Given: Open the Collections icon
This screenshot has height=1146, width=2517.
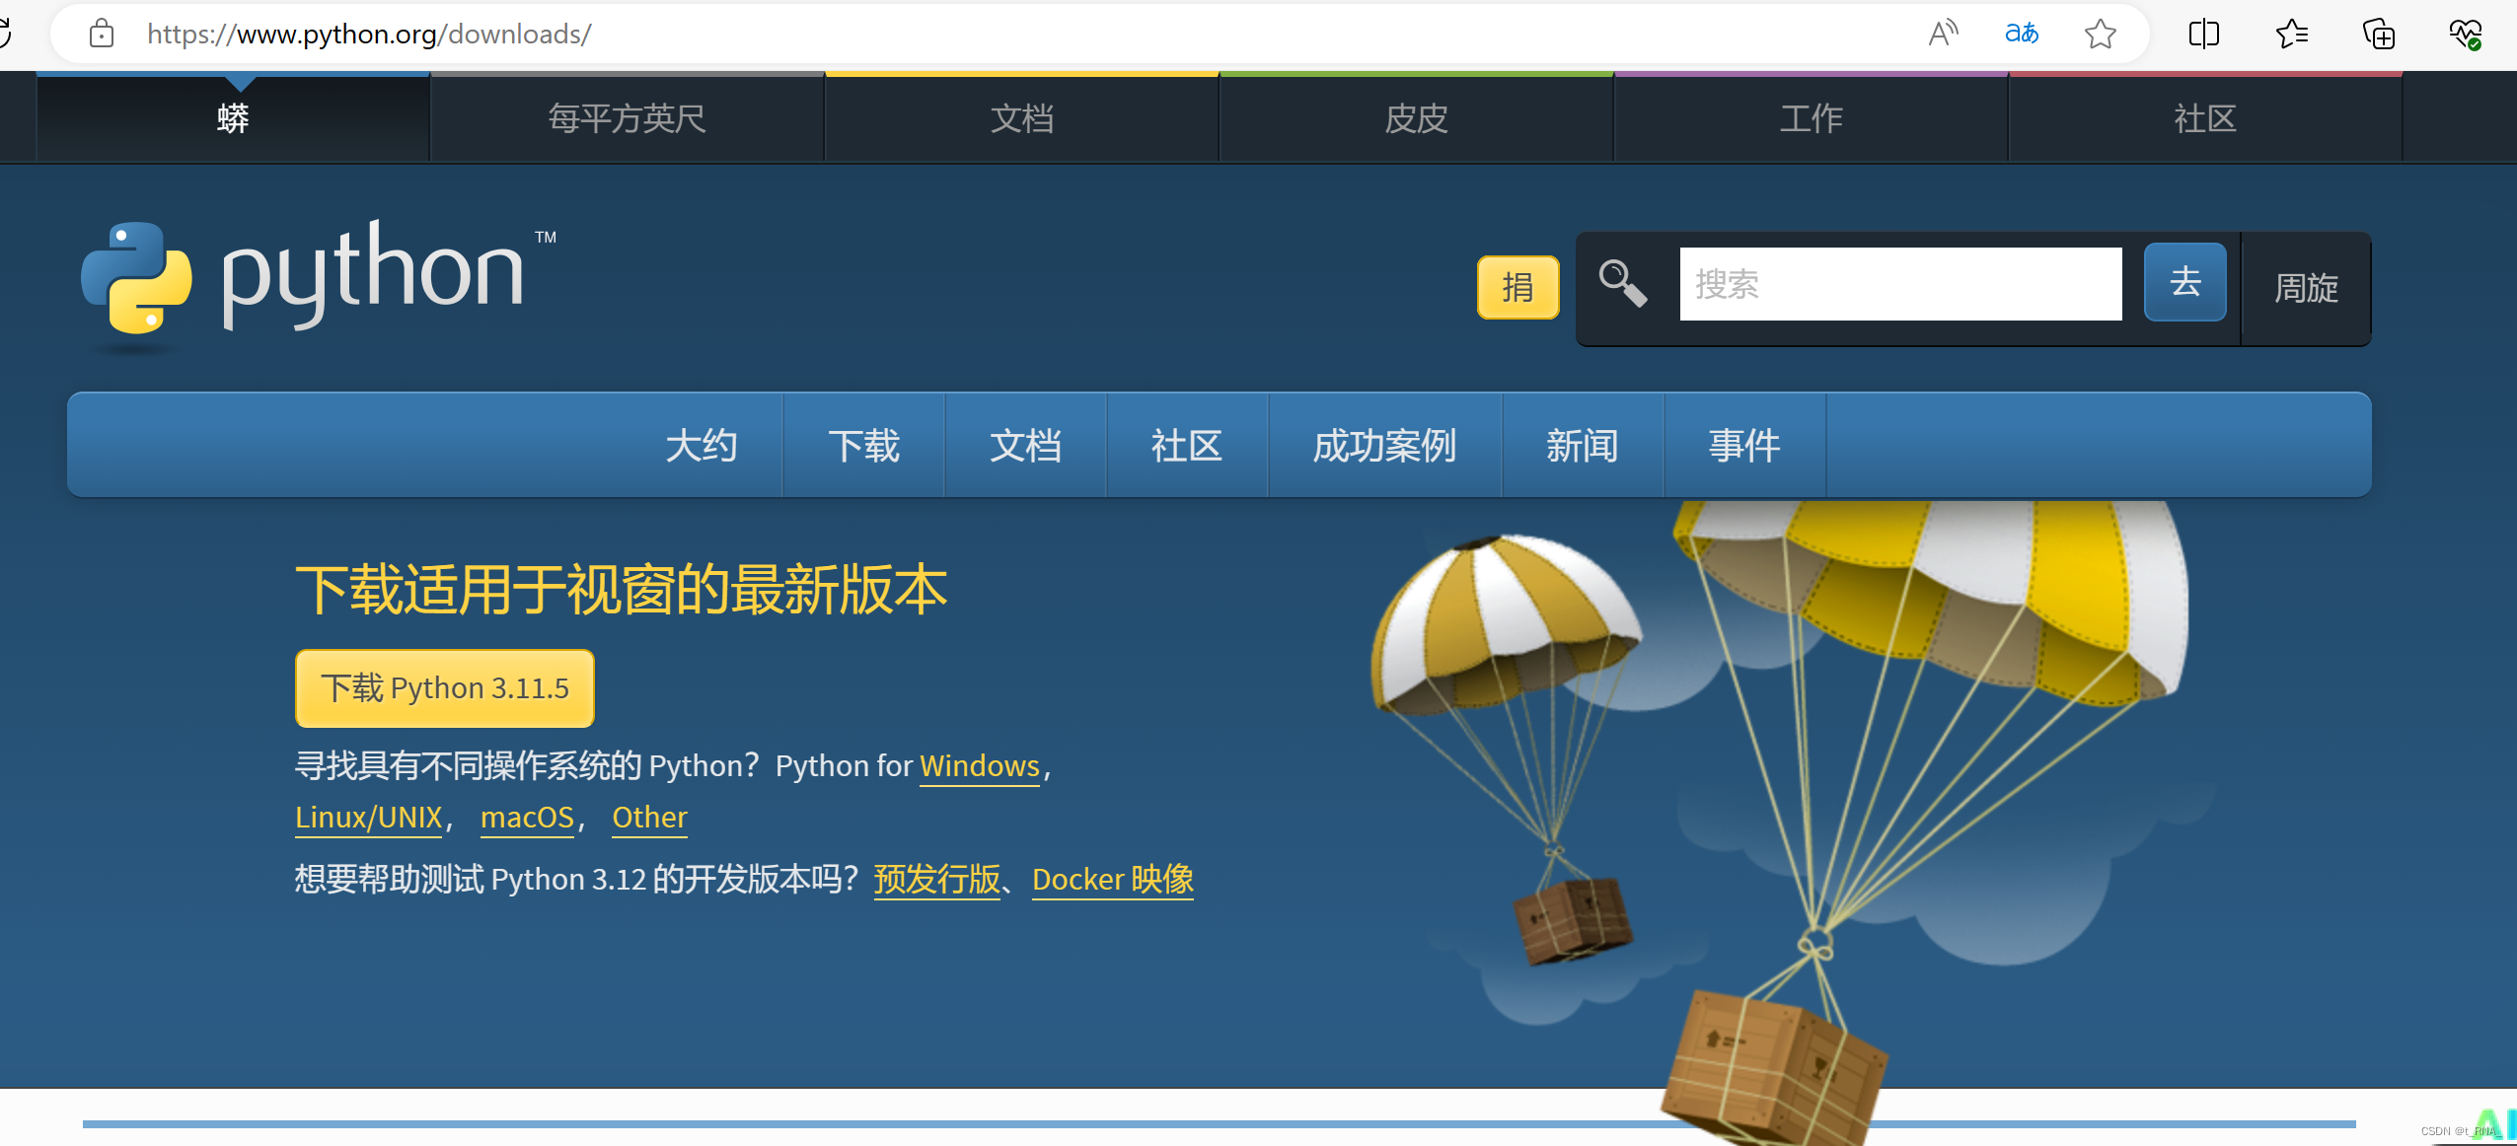Looking at the screenshot, I should click(x=2378, y=35).
